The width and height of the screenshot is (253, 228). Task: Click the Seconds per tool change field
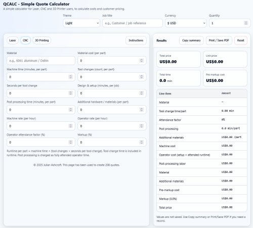[41, 93]
